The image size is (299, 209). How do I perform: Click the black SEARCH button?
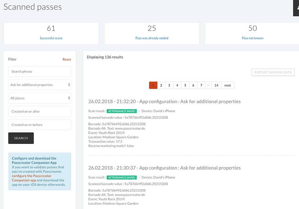[21, 138]
